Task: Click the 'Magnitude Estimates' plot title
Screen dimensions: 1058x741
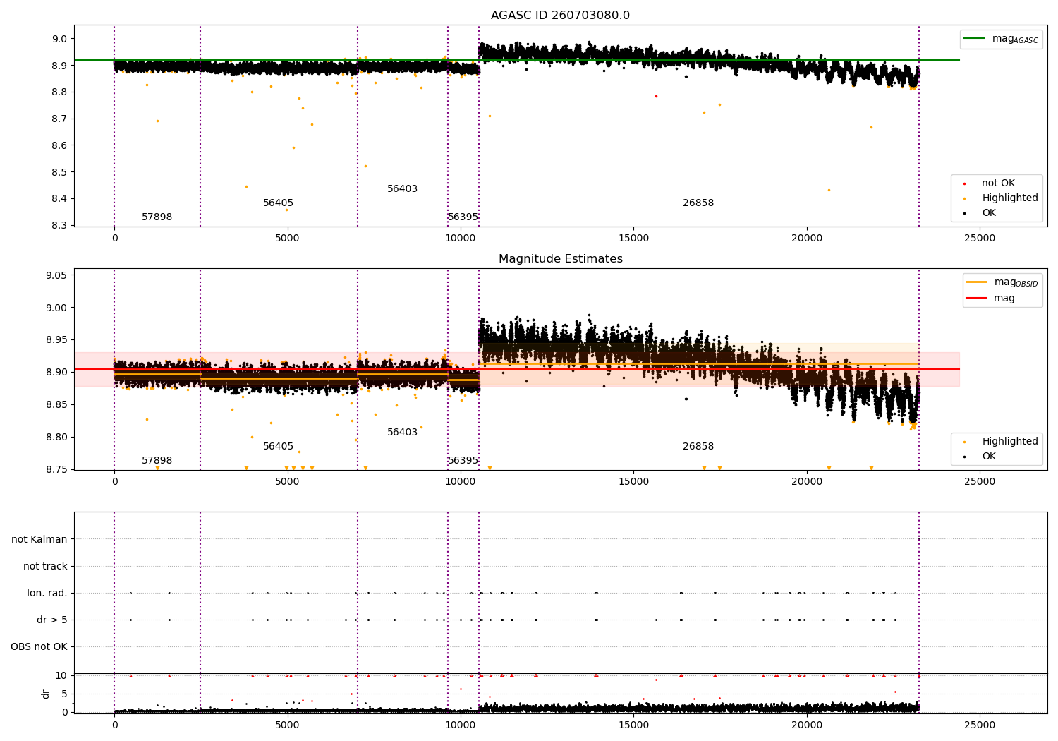Action: pos(560,259)
